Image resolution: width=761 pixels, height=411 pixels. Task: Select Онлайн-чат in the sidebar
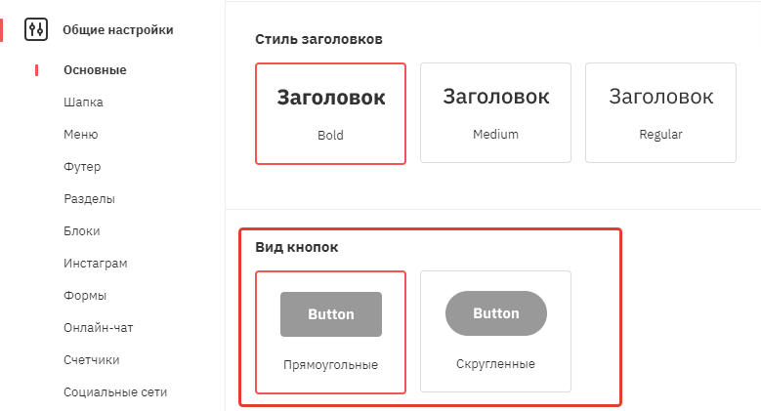click(98, 328)
